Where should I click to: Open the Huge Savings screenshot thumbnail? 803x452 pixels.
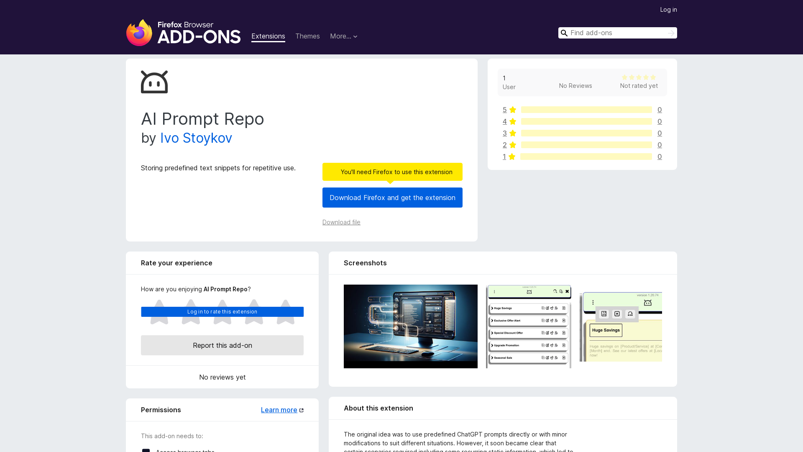click(x=621, y=326)
